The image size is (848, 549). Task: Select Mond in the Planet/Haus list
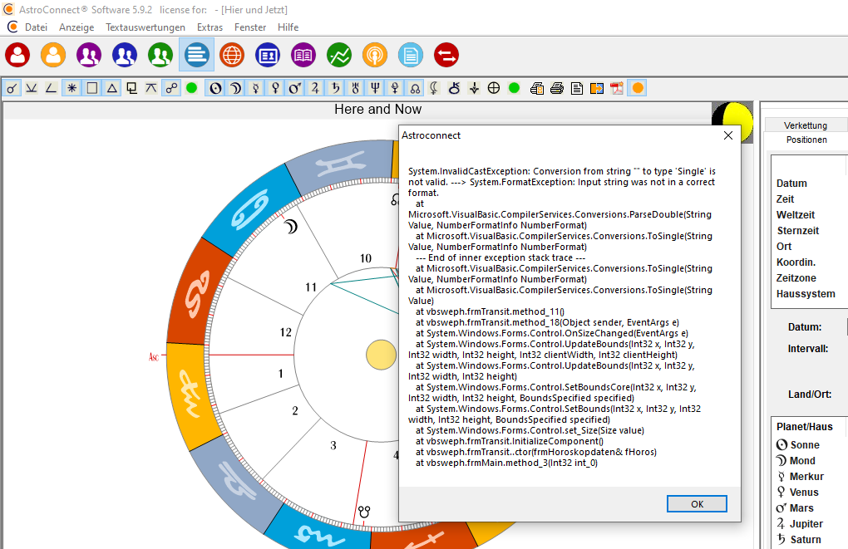coord(796,460)
